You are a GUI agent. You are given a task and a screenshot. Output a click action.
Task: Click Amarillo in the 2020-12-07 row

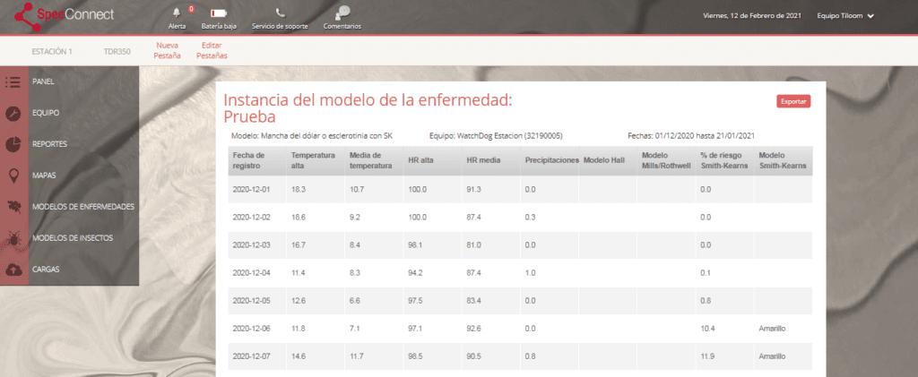pyautogui.click(x=772, y=356)
